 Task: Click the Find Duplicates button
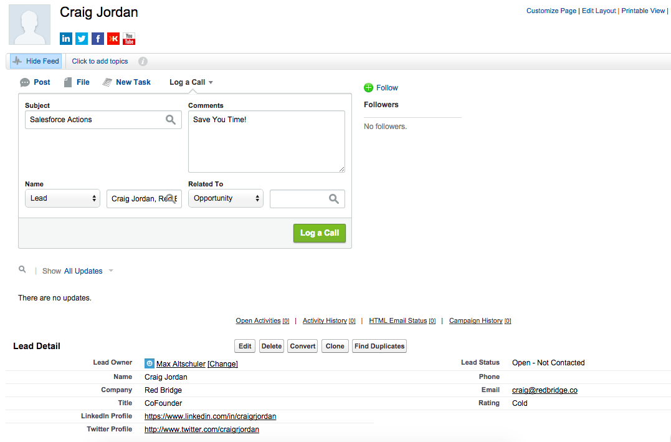(x=379, y=346)
